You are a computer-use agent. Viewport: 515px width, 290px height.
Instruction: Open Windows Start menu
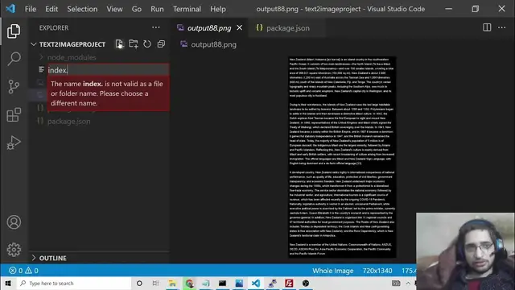coord(8,283)
